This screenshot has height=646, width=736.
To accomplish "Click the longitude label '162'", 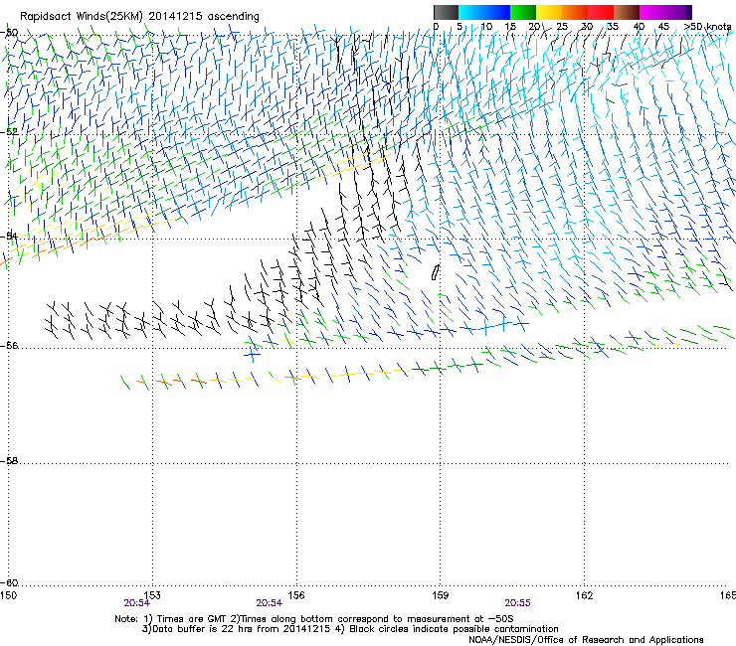I will point(584,595).
